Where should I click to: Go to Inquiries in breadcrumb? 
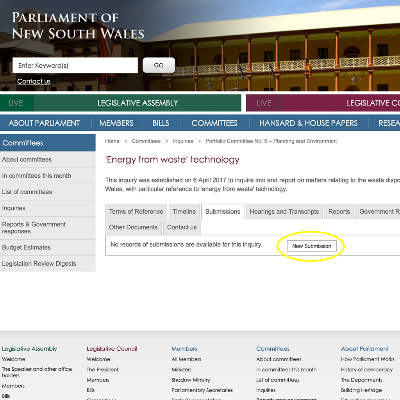click(x=183, y=141)
